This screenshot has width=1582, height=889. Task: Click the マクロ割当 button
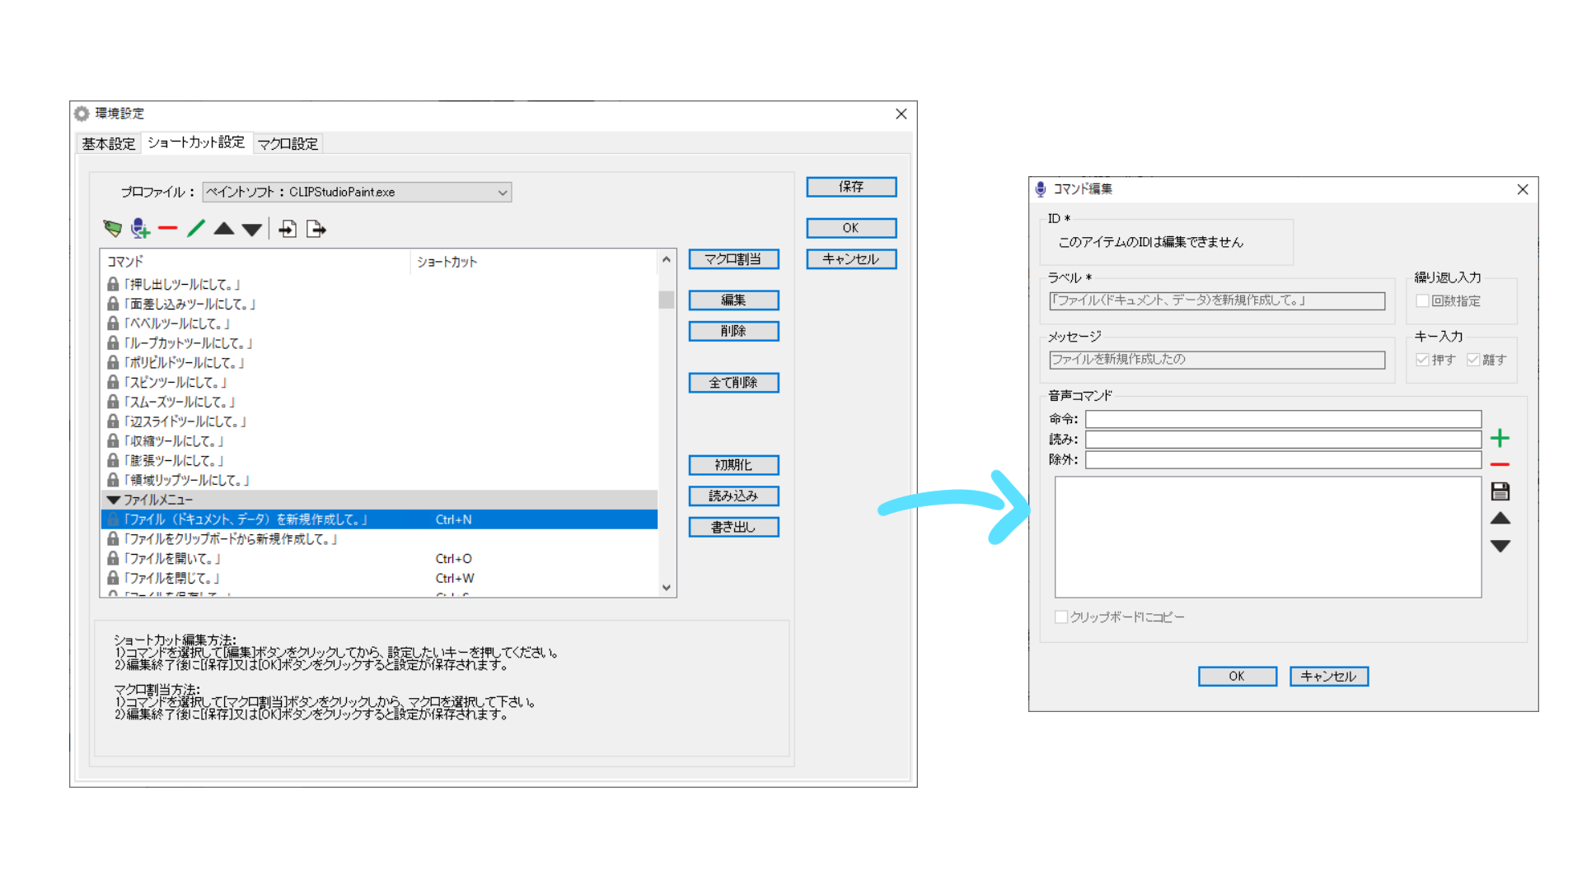[733, 259]
